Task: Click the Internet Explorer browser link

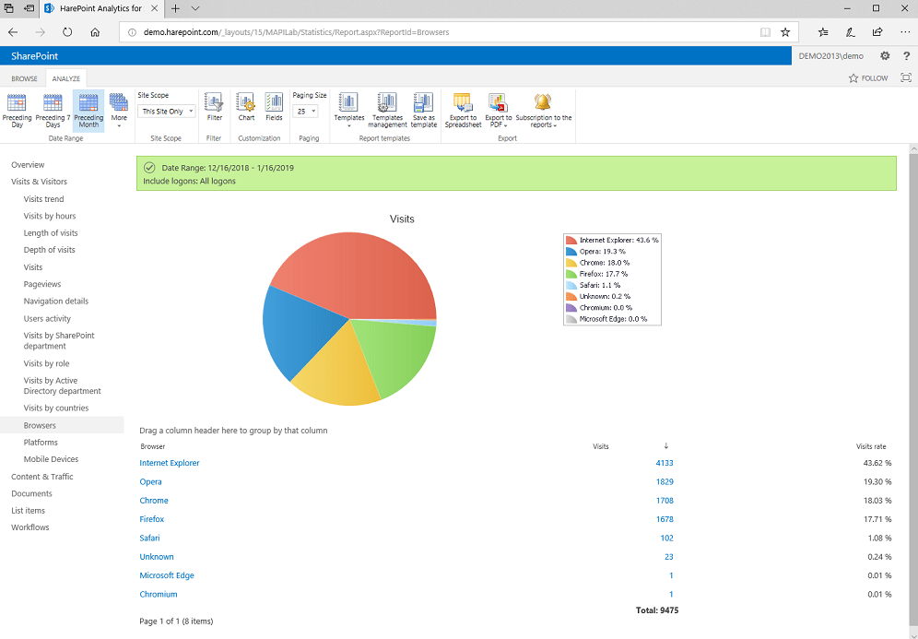Action: 170,463
